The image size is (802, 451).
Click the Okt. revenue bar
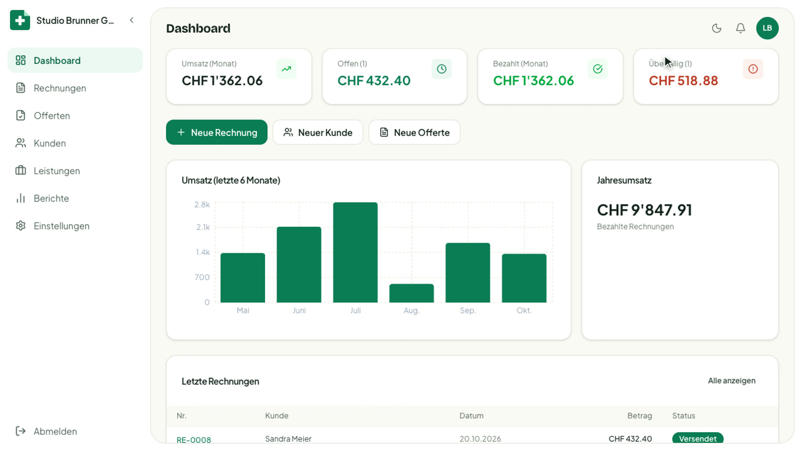click(524, 278)
